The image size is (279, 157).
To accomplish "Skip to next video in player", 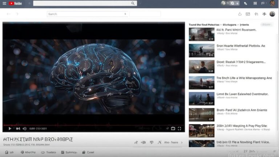I will (x=18, y=129).
